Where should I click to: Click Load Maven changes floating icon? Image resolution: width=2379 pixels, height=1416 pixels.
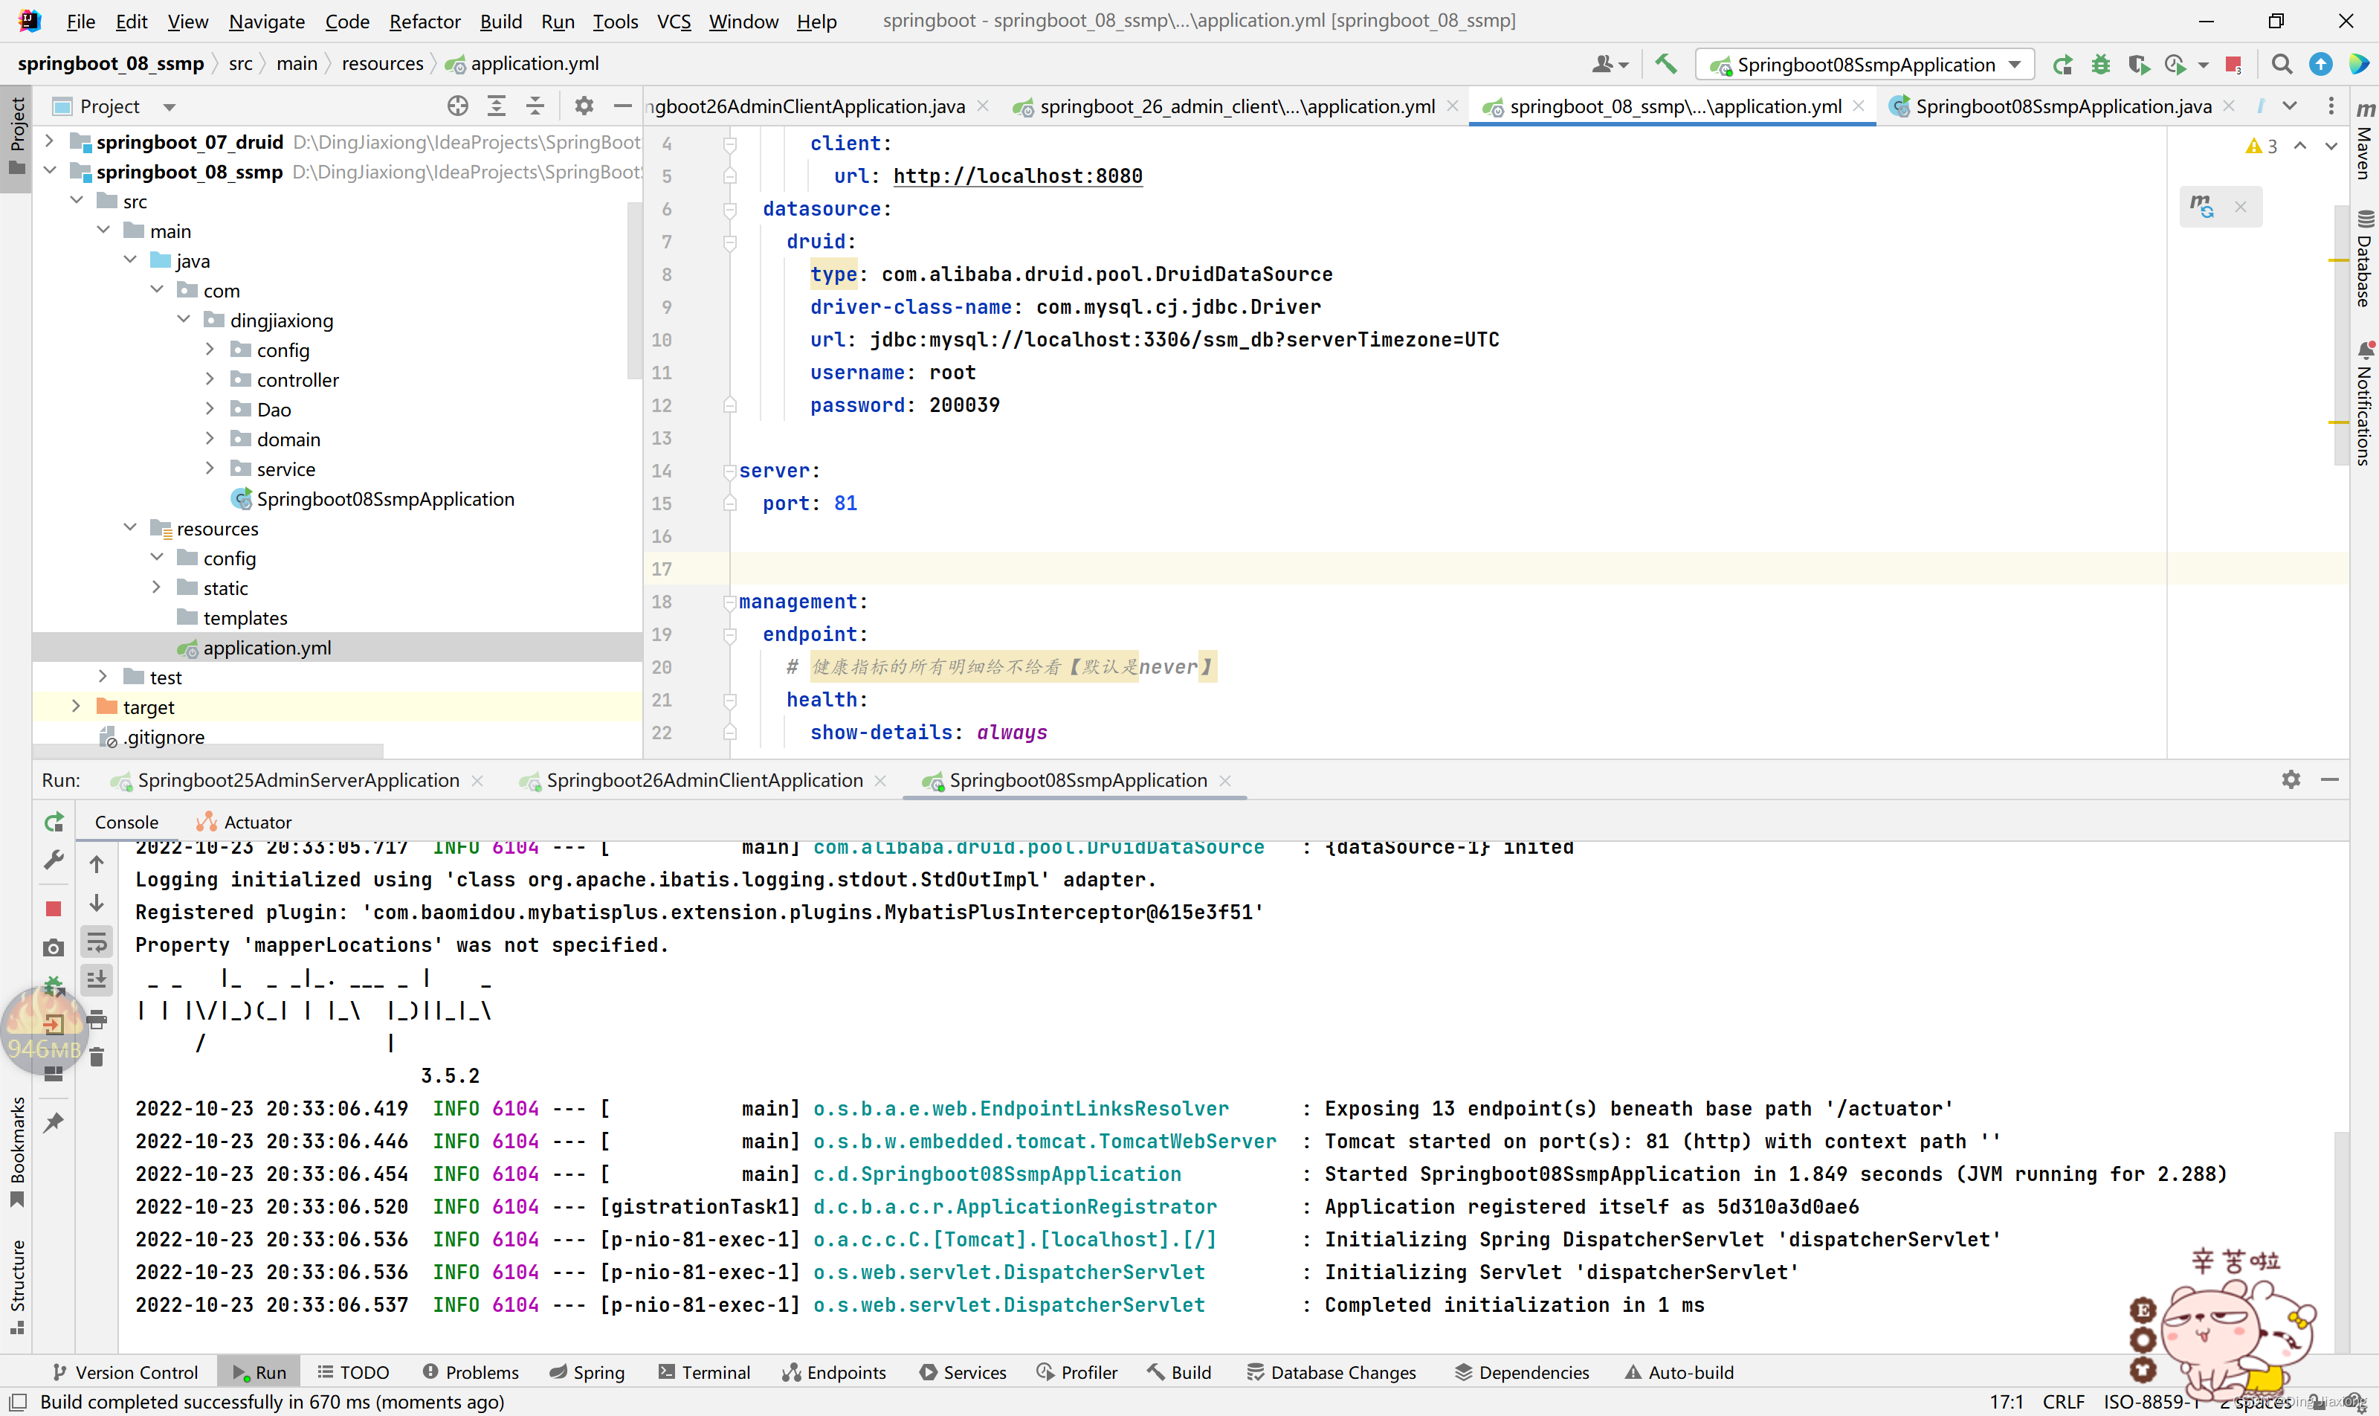click(x=2201, y=206)
